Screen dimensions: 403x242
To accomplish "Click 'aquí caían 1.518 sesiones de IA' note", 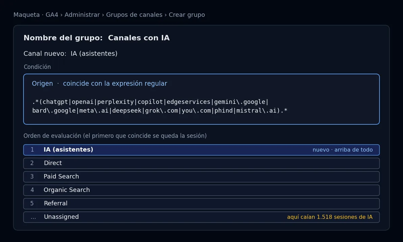I will (x=330, y=217).
